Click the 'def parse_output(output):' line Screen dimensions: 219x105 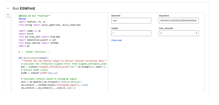34,58
